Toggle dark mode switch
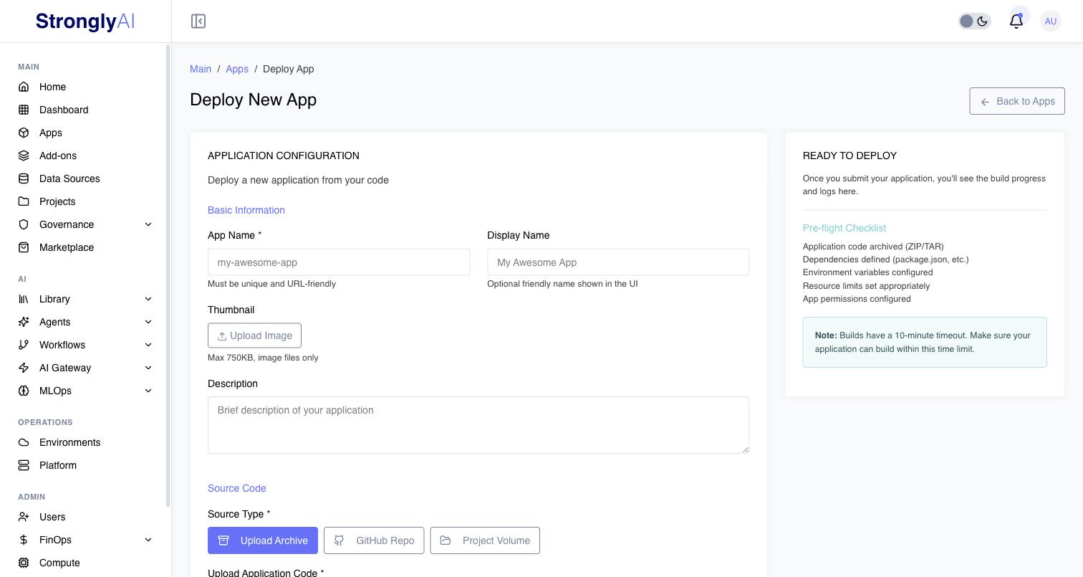Image resolution: width=1083 pixels, height=577 pixels. 975,22
